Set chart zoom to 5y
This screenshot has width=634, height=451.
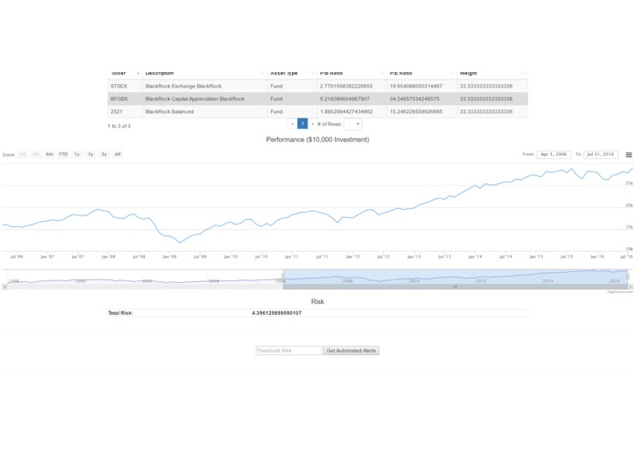(x=104, y=154)
